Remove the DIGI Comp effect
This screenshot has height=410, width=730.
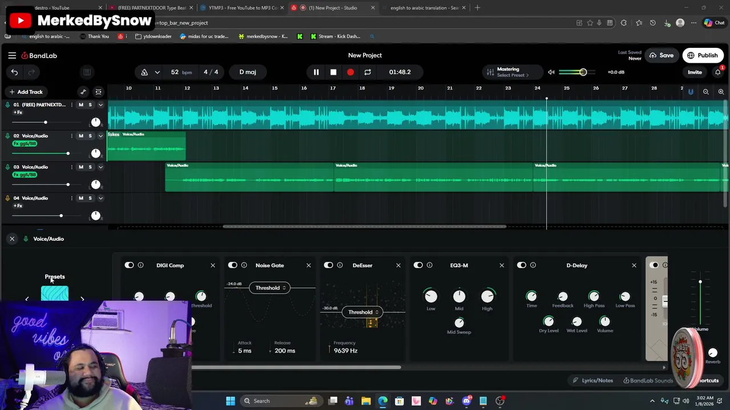(x=213, y=265)
